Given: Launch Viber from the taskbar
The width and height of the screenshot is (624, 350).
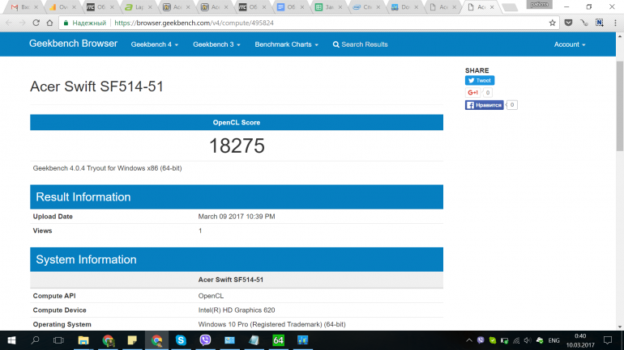Looking at the screenshot, I should [x=205, y=340].
